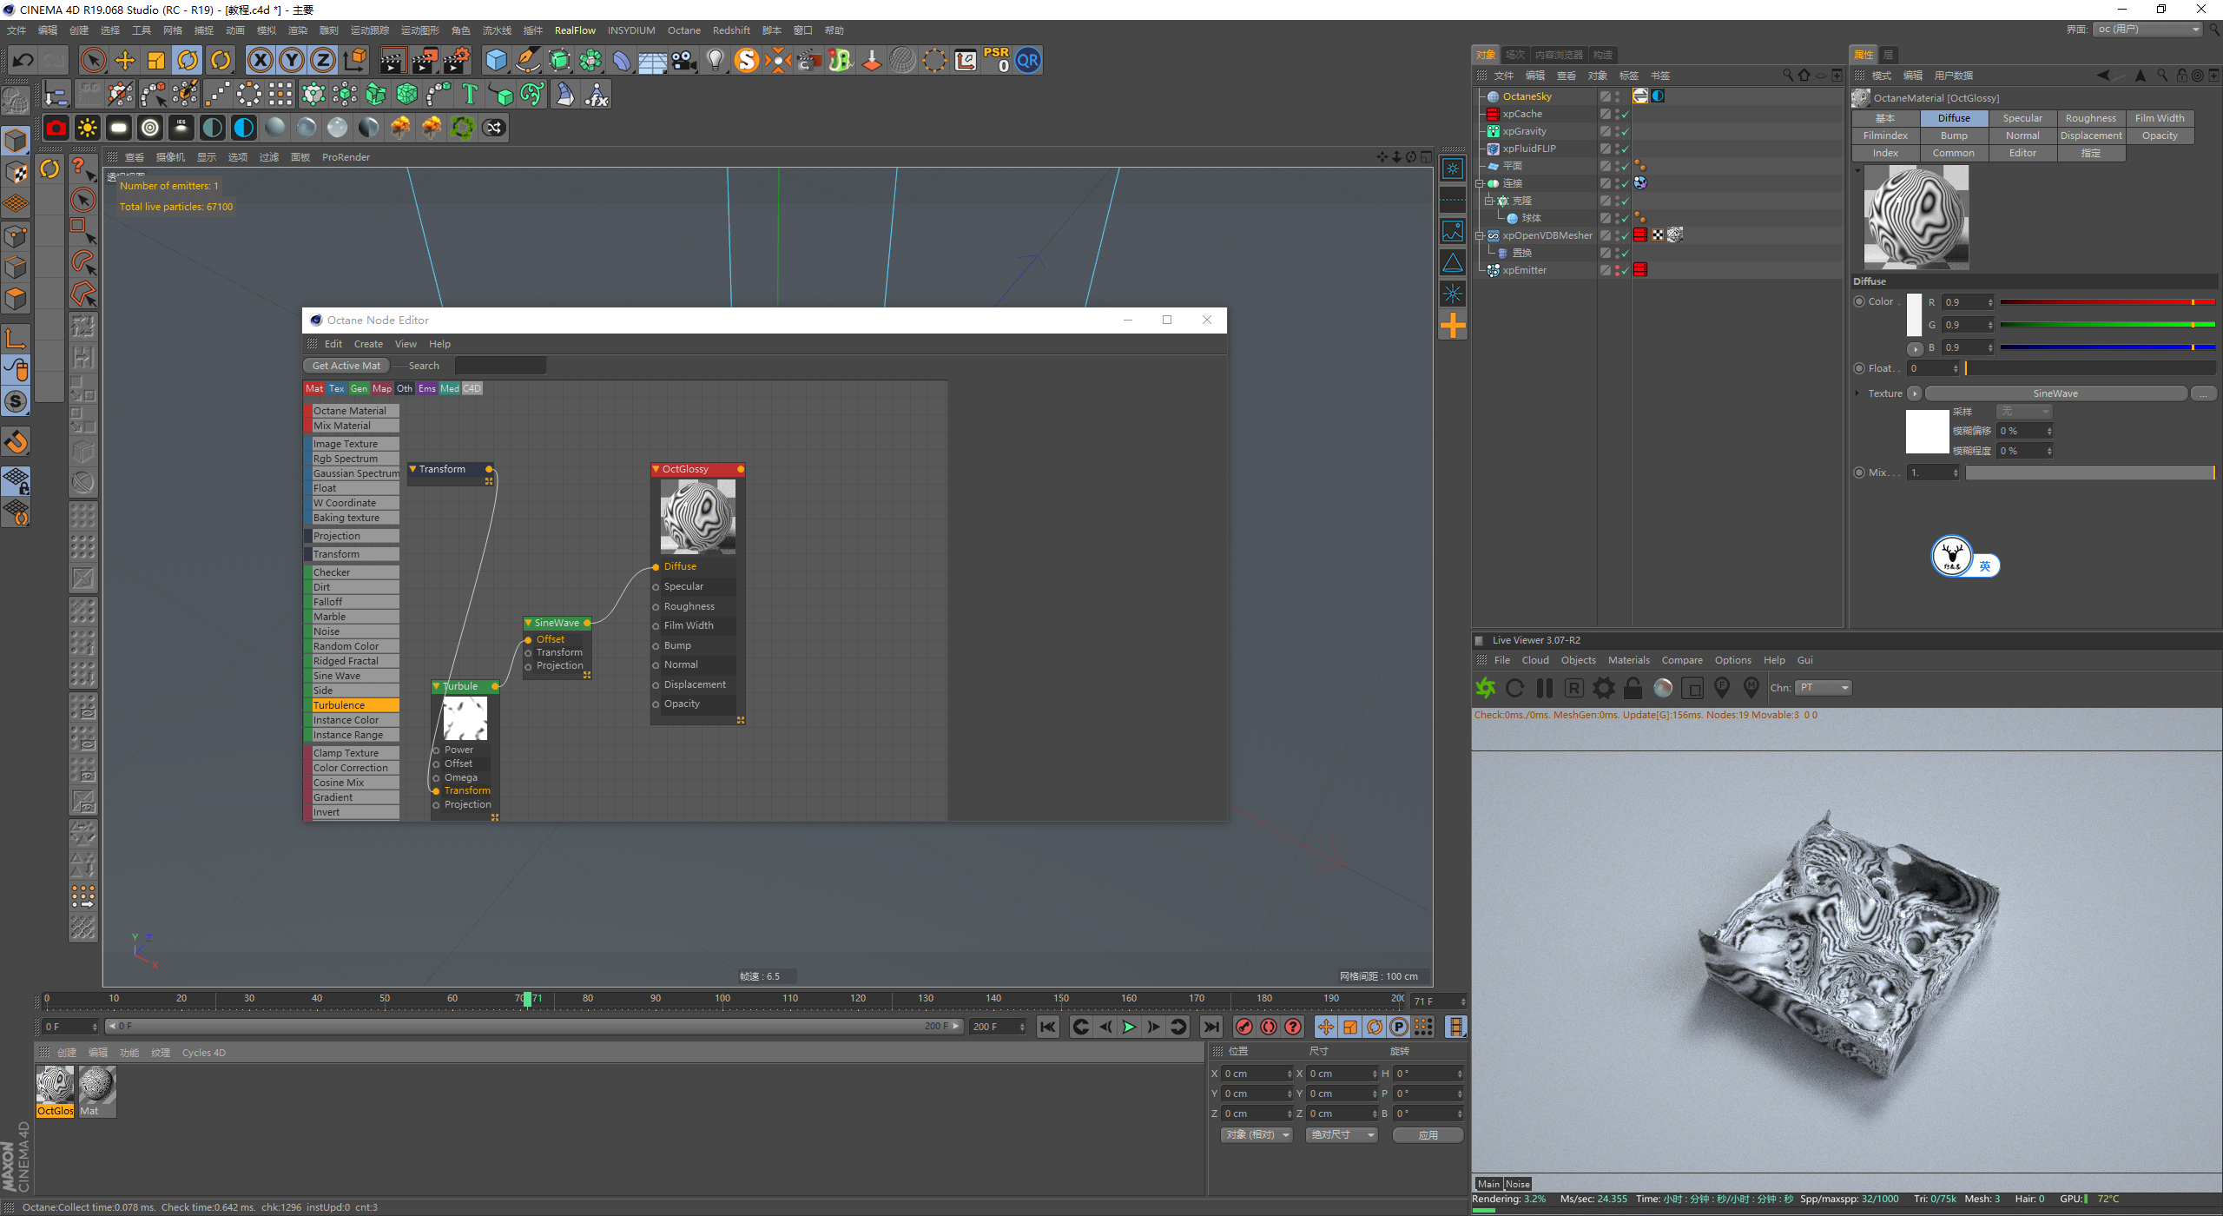Click pause render in Live Viewer

1544,688
